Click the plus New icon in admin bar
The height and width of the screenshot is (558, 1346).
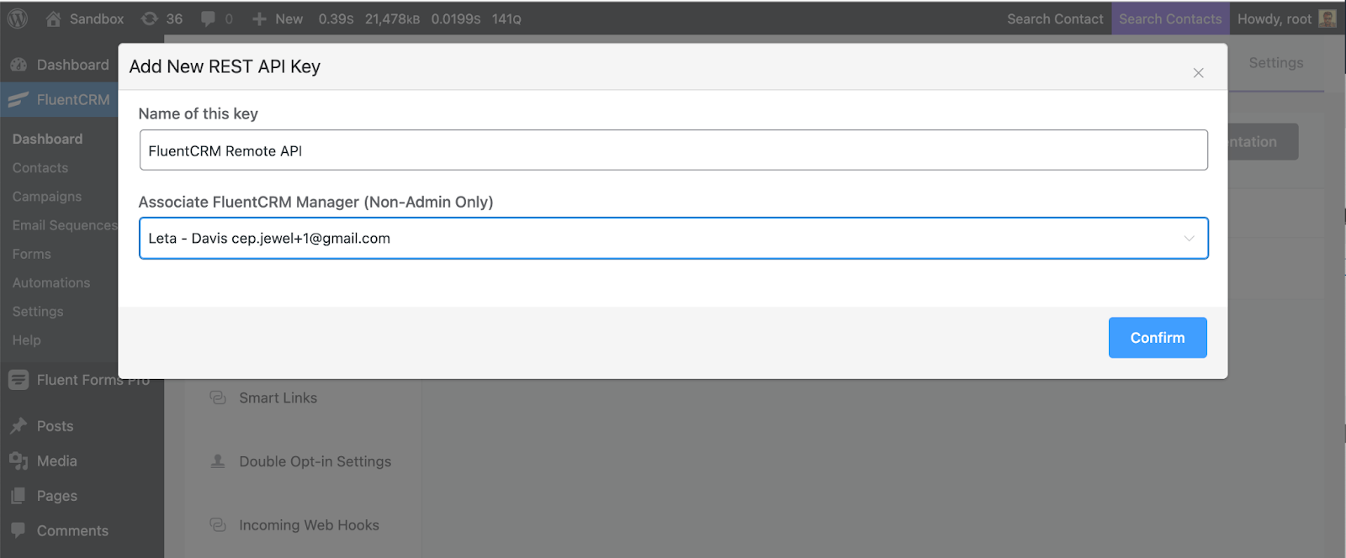[x=259, y=18]
